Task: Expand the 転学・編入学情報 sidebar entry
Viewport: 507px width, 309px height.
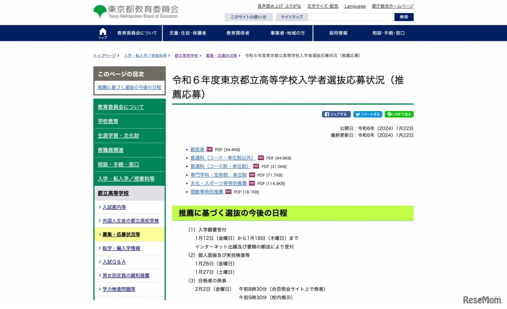Action: pos(121,248)
